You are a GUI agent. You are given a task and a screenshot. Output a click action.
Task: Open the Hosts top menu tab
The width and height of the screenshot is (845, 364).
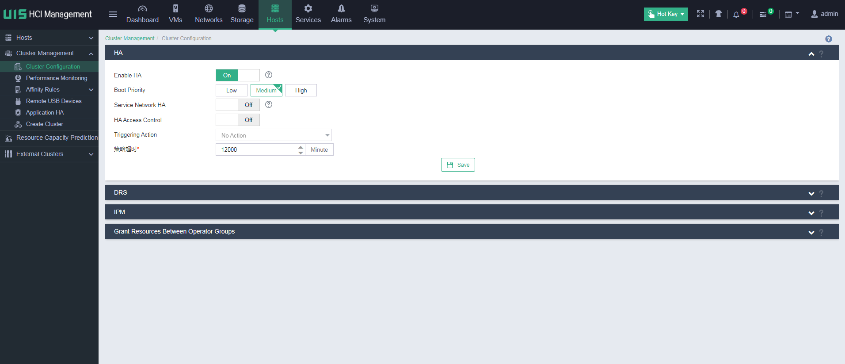pos(275,14)
